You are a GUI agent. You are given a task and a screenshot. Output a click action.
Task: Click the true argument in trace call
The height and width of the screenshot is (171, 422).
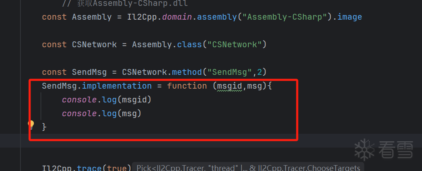coord(116,168)
